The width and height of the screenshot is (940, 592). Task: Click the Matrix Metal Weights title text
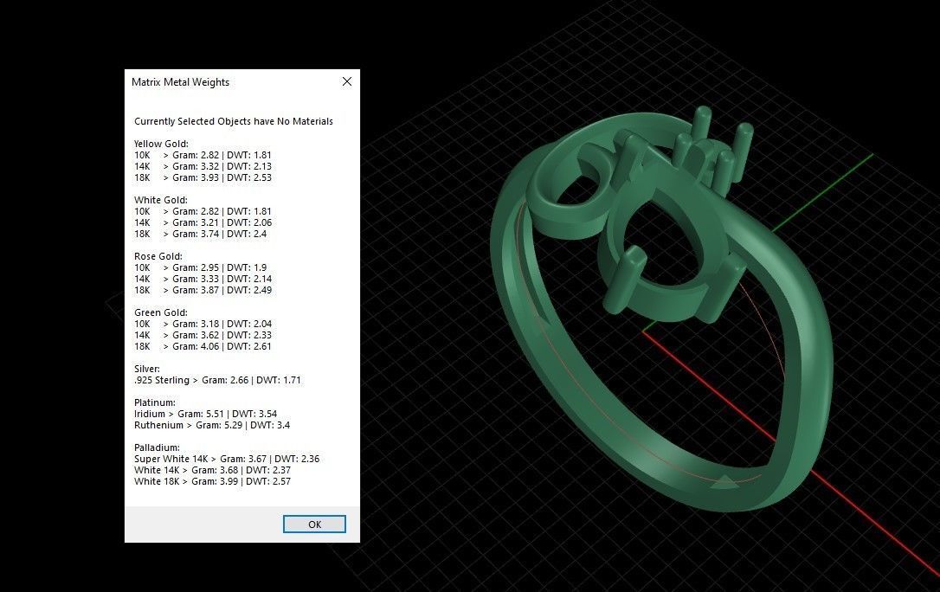click(180, 82)
